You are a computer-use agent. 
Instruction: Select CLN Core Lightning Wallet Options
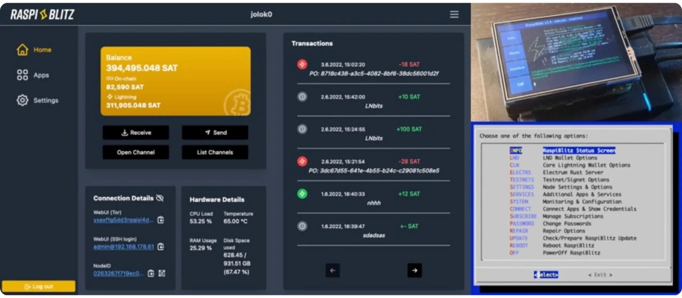[570, 165]
